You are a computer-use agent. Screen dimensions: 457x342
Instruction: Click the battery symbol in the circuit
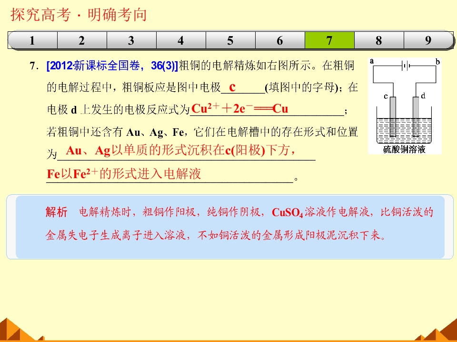[406, 66]
